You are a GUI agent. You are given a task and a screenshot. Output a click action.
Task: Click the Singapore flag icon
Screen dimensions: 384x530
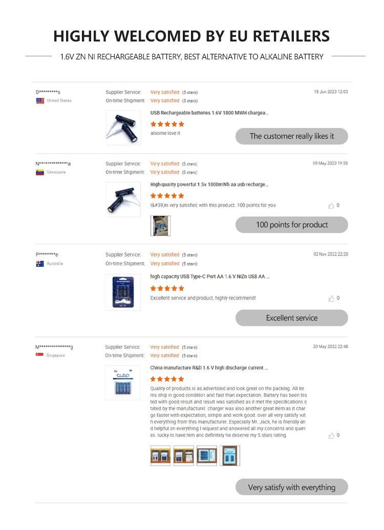point(39,354)
